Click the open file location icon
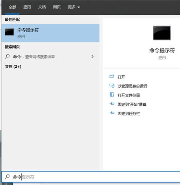 pos(112,95)
